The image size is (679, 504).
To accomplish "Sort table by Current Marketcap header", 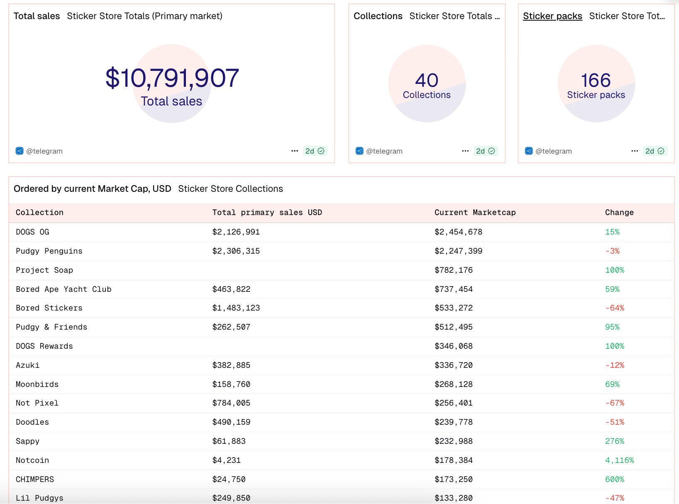I will click(x=475, y=213).
